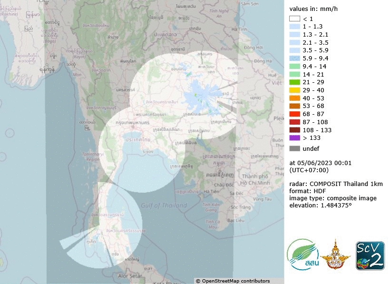The height and width of the screenshot is (284, 390).
Task: Click the ScV2 software logo
Action: pyautogui.click(x=370, y=255)
